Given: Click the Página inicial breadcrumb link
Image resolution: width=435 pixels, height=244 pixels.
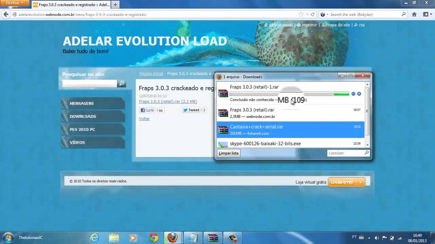Looking at the screenshot, I should (151, 74).
